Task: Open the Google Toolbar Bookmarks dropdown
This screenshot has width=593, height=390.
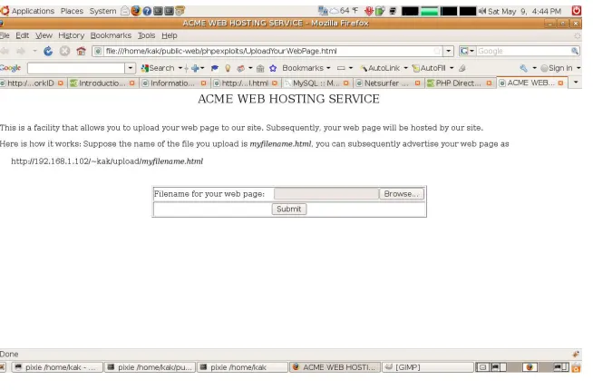Action: point(306,68)
